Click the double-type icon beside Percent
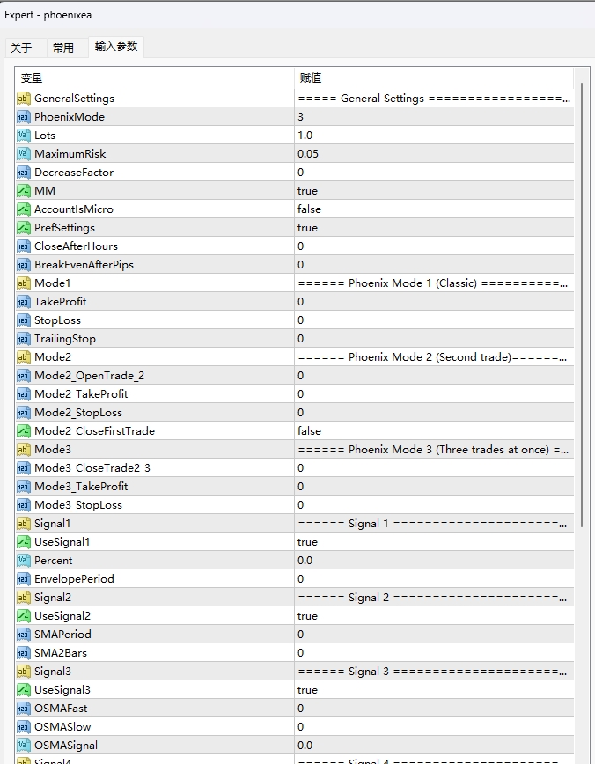 24,561
